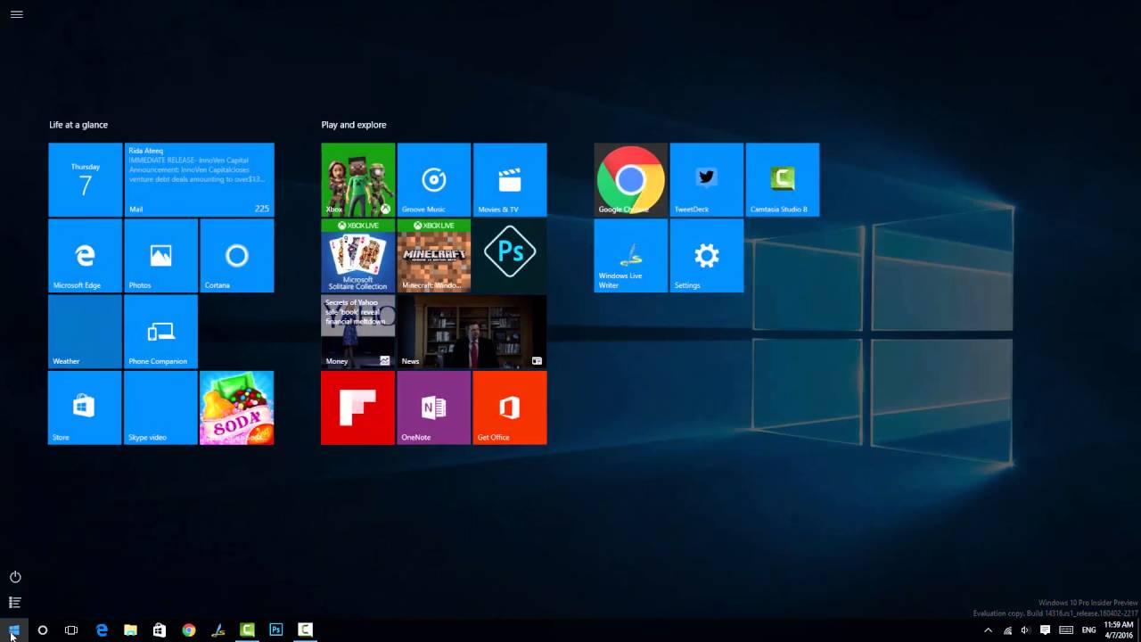Open Windows Live Writer taskbar icon
This screenshot has width=1141, height=642.
218,630
